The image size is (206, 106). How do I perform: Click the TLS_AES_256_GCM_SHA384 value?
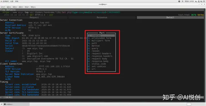point(50,77)
